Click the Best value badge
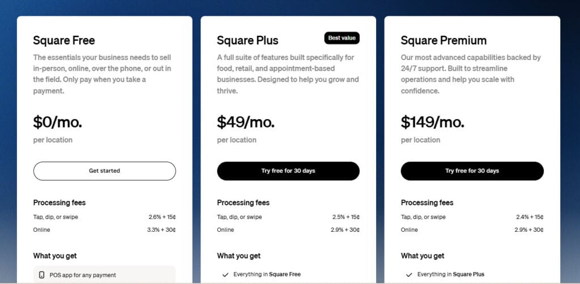 [342, 38]
